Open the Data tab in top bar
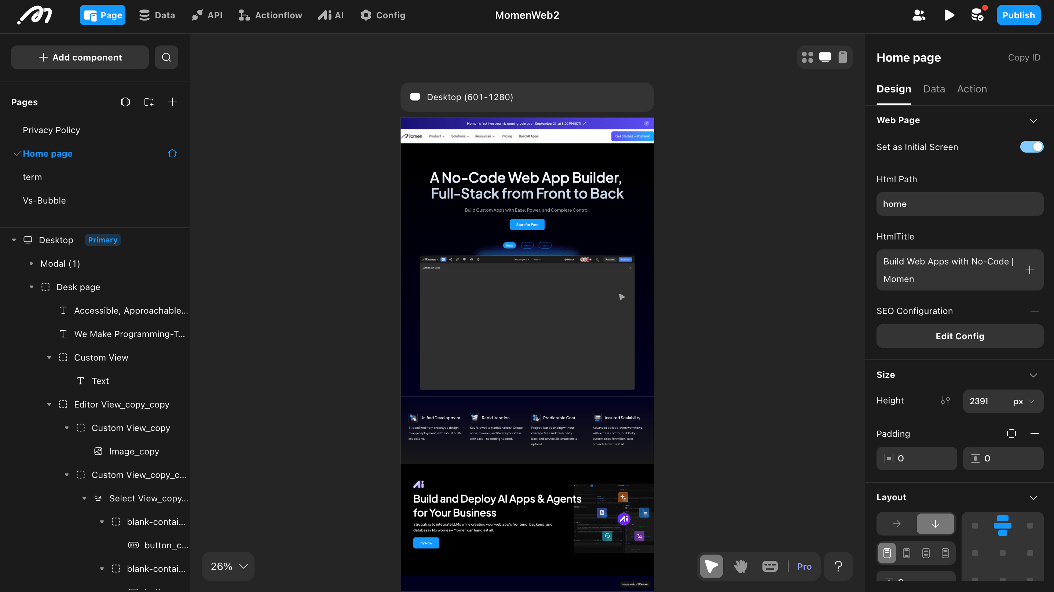The height and width of the screenshot is (592, 1054). (157, 15)
